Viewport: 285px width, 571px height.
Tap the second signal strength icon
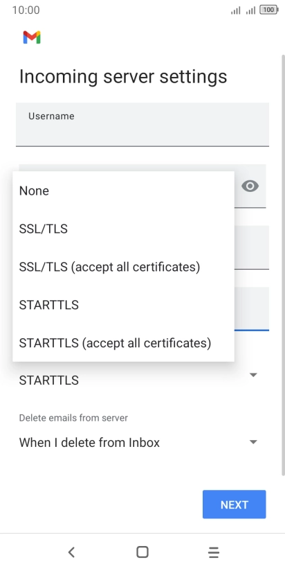[x=250, y=10]
